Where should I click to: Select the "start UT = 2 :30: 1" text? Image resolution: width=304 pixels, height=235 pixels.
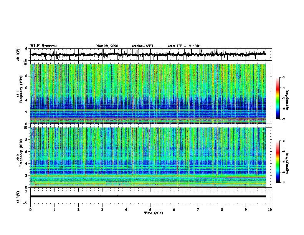[x=185, y=46]
